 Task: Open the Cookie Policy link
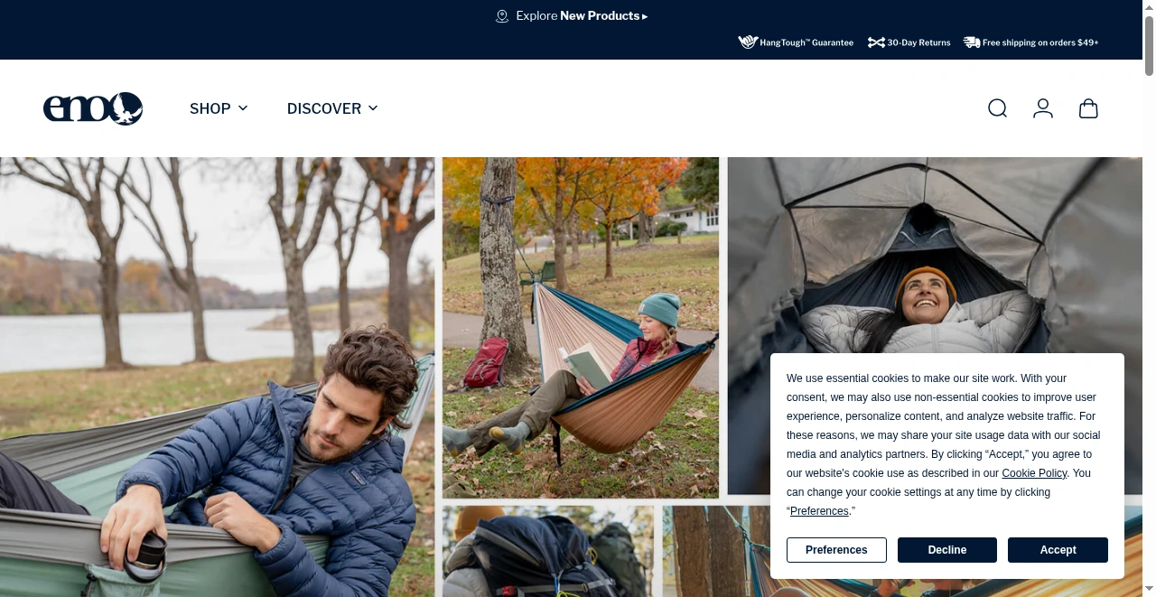pyautogui.click(x=1034, y=473)
